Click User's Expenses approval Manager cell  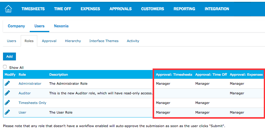click(x=237, y=112)
